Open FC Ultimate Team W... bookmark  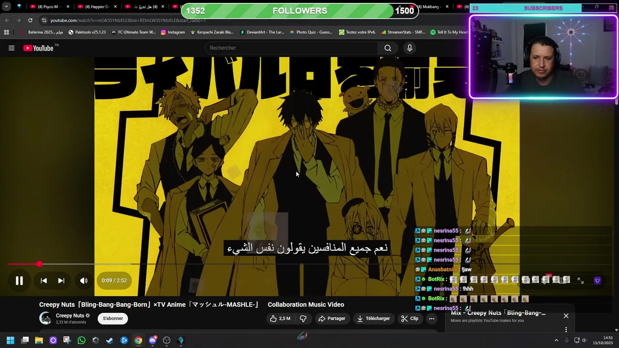(133, 32)
